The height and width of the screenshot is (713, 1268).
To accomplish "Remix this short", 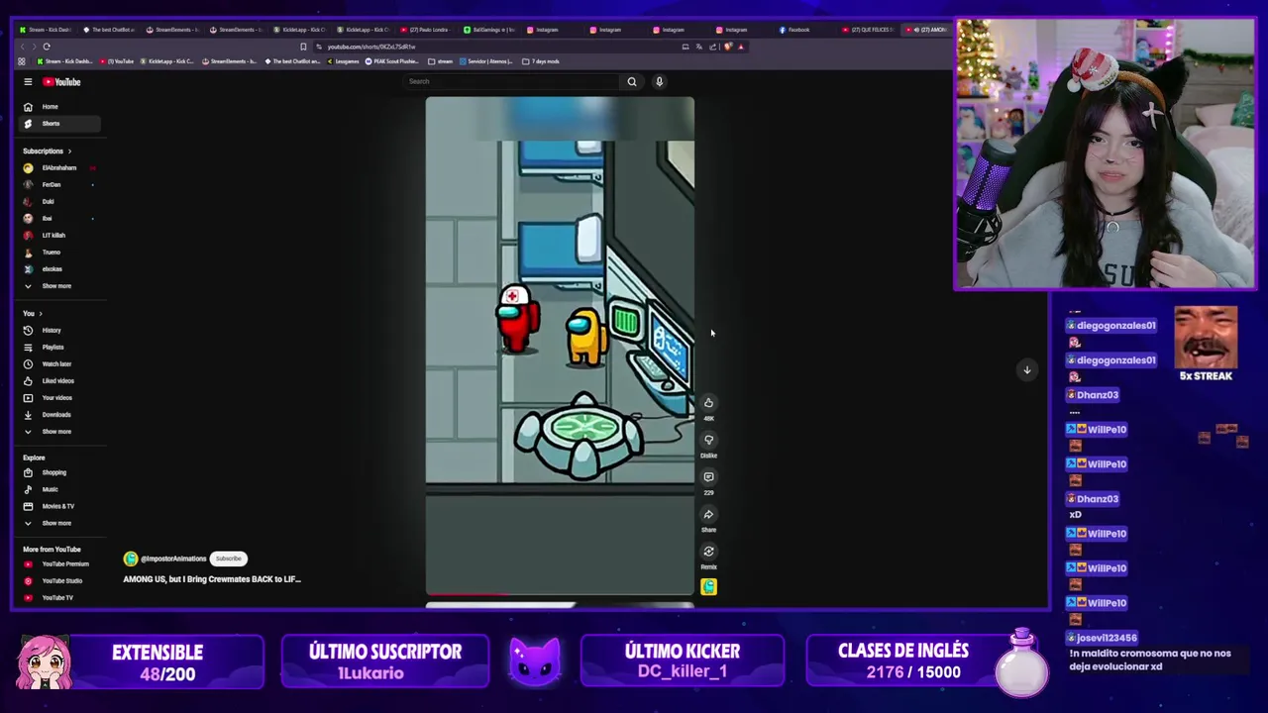I will [708, 552].
